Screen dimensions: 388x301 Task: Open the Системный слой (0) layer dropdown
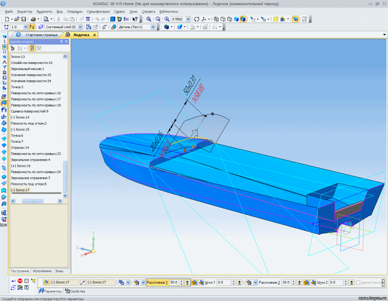point(80,26)
